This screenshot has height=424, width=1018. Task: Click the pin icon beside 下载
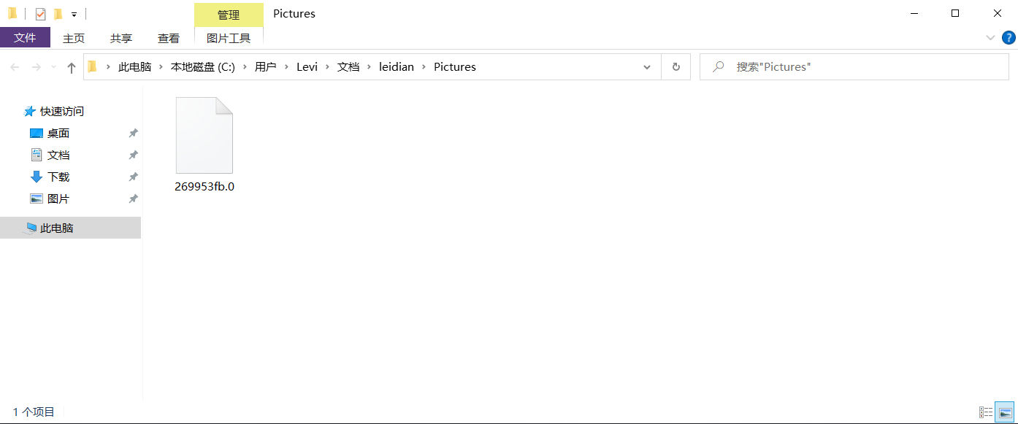pyautogui.click(x=133, y=177)
